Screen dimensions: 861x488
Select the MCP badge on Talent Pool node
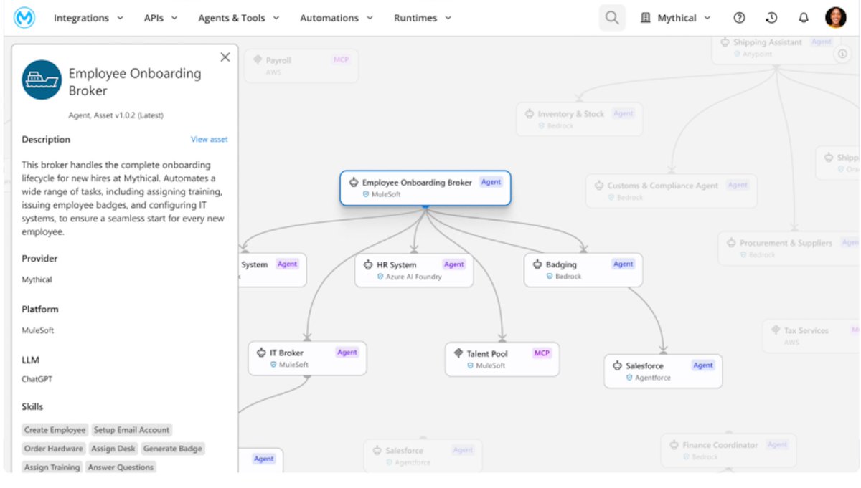(x=542, y=353)
